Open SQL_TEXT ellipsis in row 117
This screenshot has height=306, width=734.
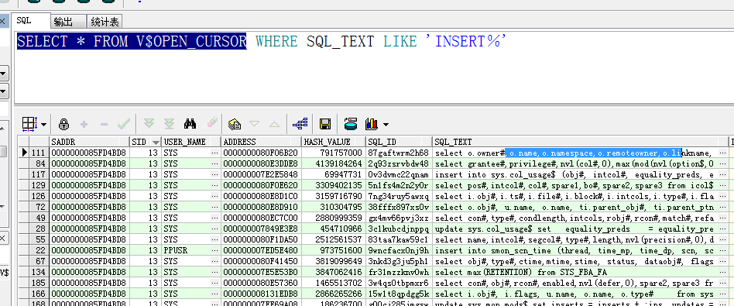(722, 174)
